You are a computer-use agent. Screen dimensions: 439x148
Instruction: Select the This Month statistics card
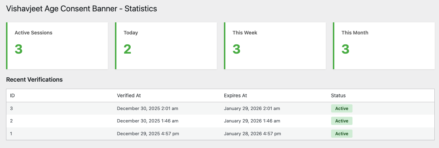pos(384,46)
